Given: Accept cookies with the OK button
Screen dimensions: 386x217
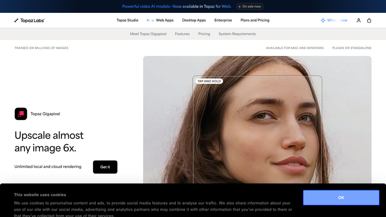Looking at the screenshot, I should pos(341,198).
